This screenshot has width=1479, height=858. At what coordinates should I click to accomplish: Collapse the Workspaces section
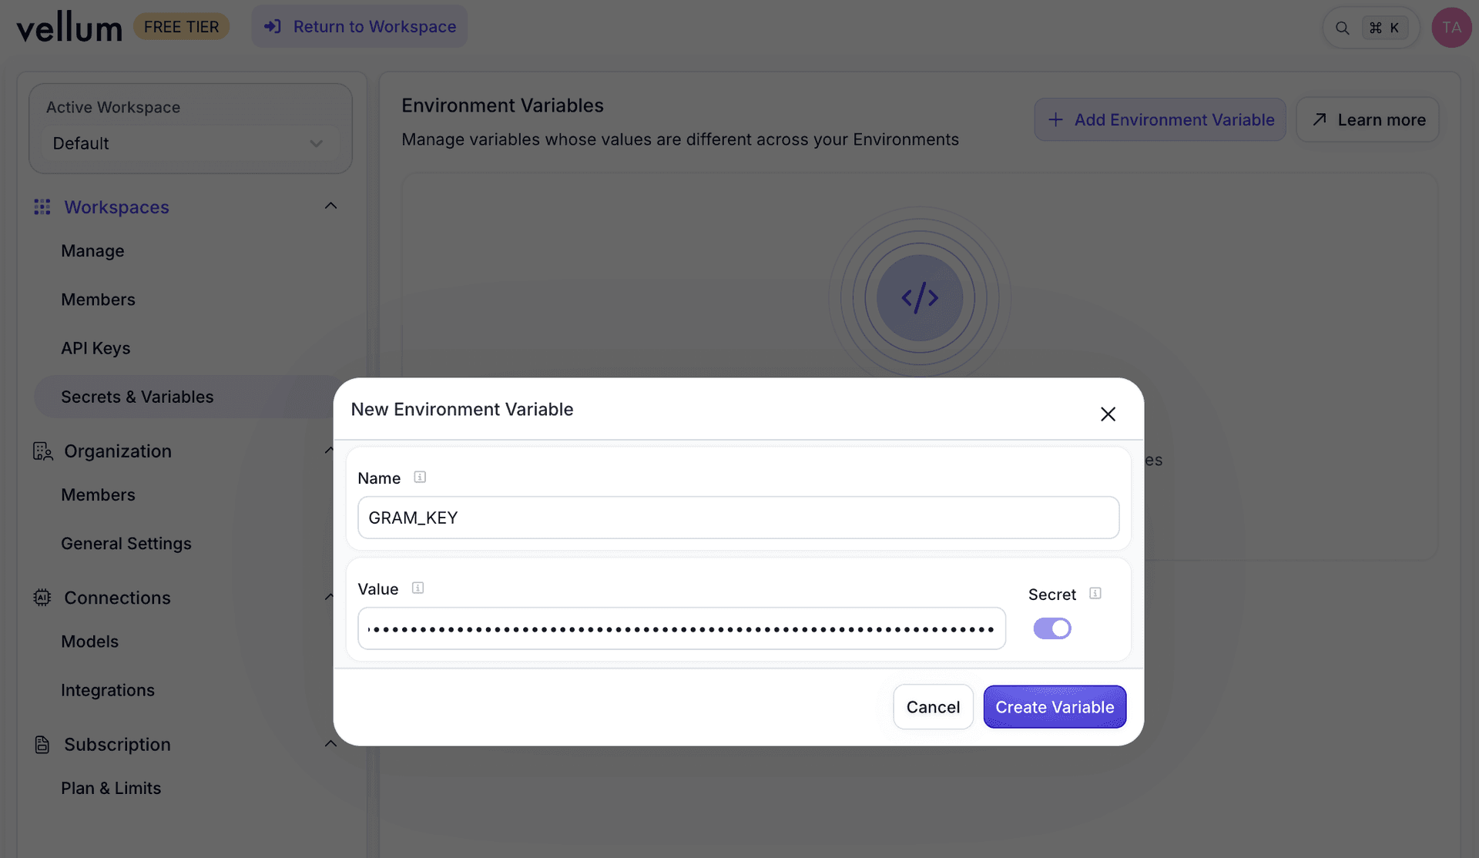pyautogui.click(x=330, y=206)
